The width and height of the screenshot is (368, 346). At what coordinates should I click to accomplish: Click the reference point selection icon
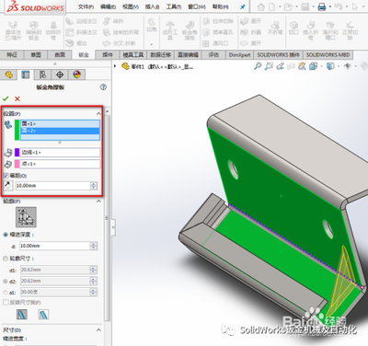pyautogui.click(x=8, y=164)
